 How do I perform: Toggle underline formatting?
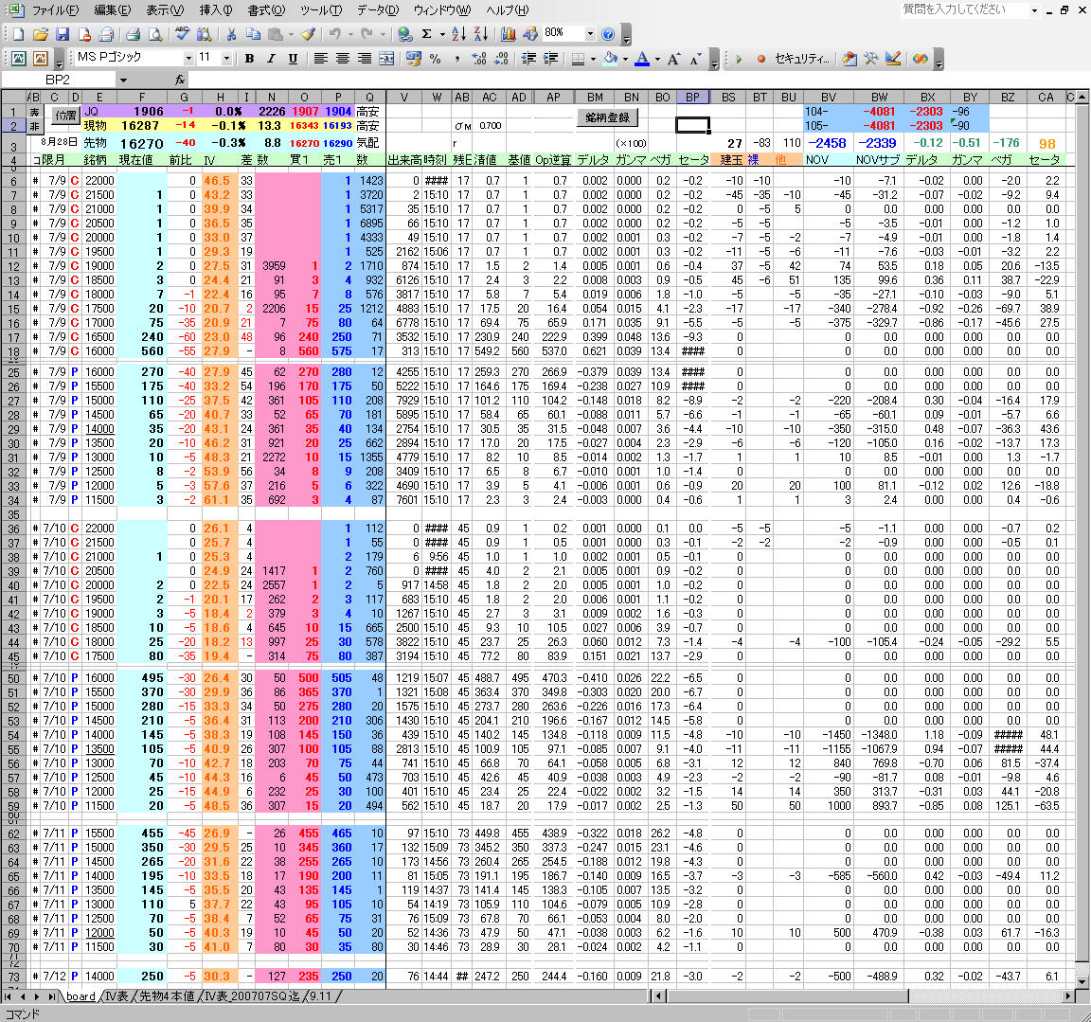[293, 59]
